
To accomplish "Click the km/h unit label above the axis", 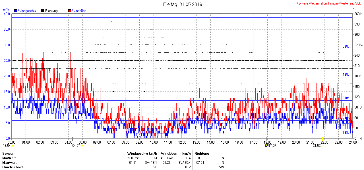I will 5,9.
